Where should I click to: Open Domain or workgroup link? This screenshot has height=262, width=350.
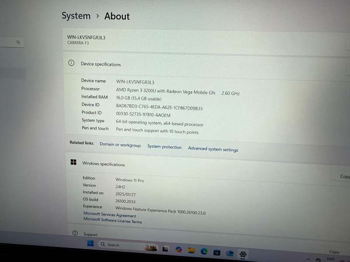[x=120, y=145]
